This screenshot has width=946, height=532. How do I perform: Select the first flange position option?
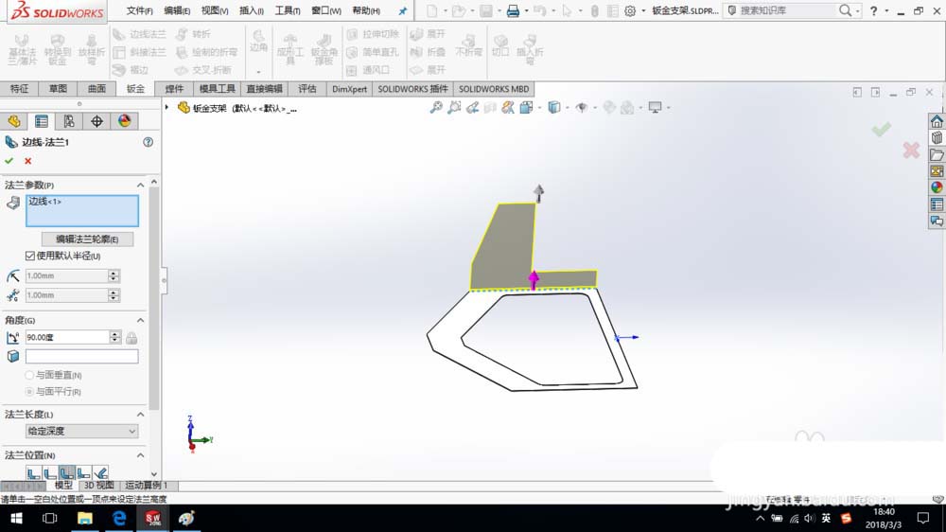click(x=34, y=472)
